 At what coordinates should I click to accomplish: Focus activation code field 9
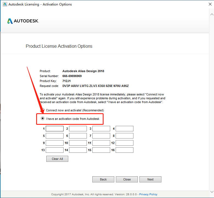point(55,143)
